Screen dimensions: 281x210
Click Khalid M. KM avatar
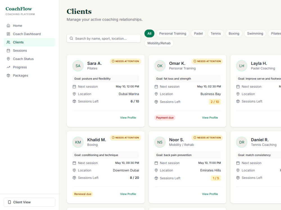pos(78,142)
